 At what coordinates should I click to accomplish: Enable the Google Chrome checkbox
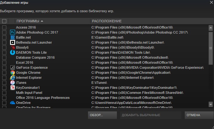pos(4,73)
